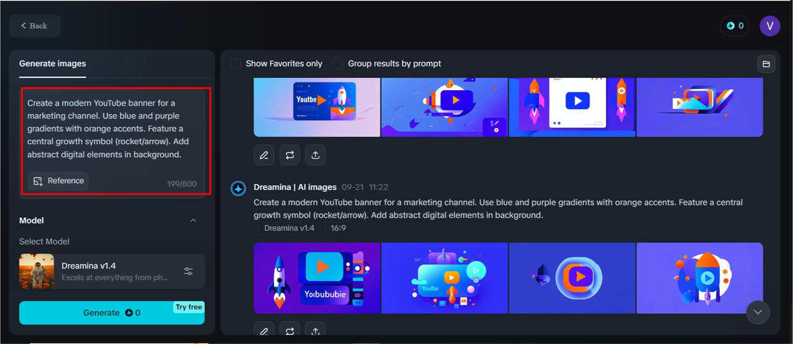
Task: Open the credits counter showing 0
Action: 735,26
